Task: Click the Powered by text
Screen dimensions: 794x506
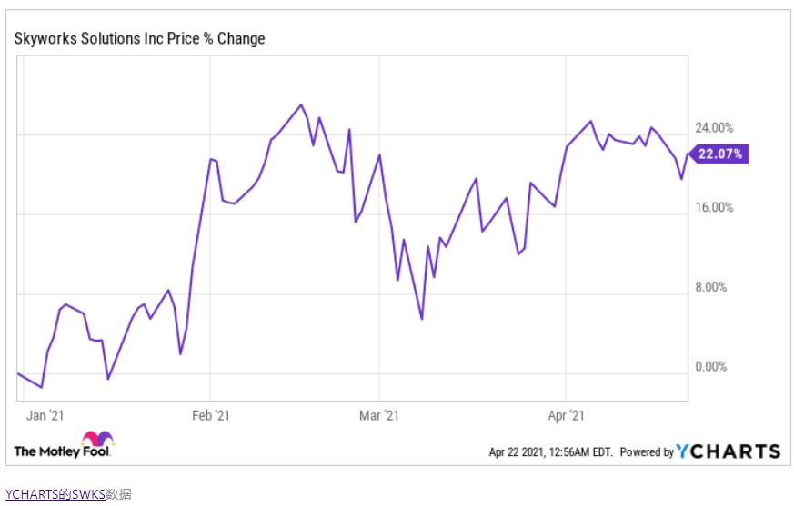Action: (x=647, y=451)
